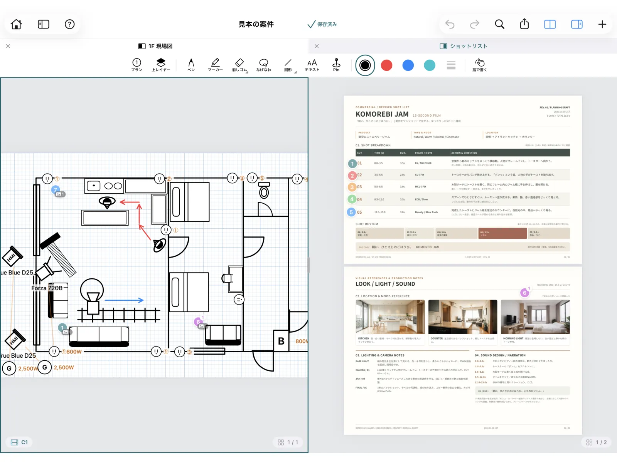Select the 図形 shape tool
The image size is (617, 462).
pos(288,65)
